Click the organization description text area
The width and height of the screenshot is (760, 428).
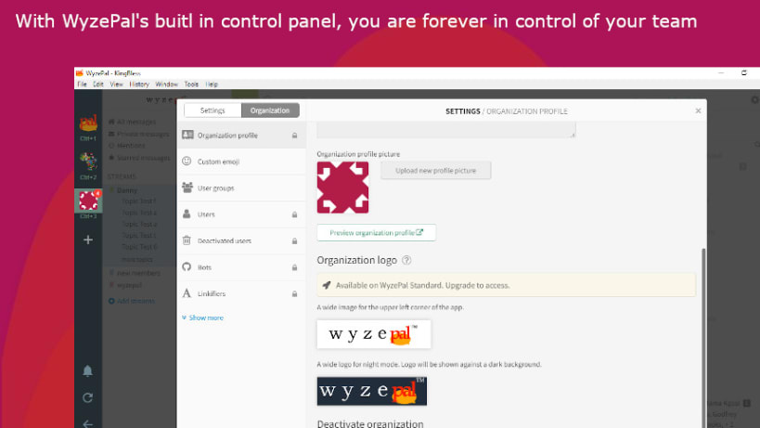(446, 130)
